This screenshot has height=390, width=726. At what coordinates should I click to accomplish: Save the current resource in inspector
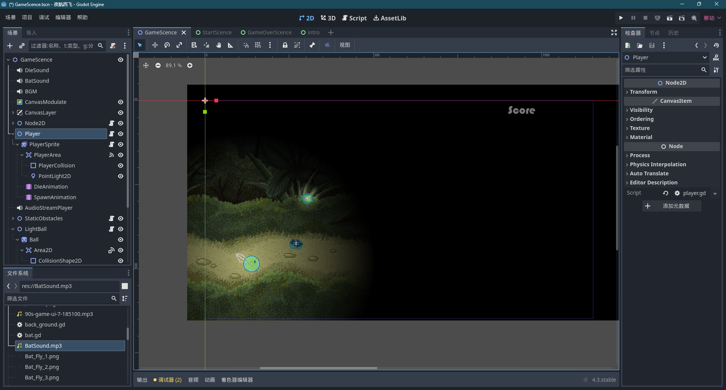[652, 45]
